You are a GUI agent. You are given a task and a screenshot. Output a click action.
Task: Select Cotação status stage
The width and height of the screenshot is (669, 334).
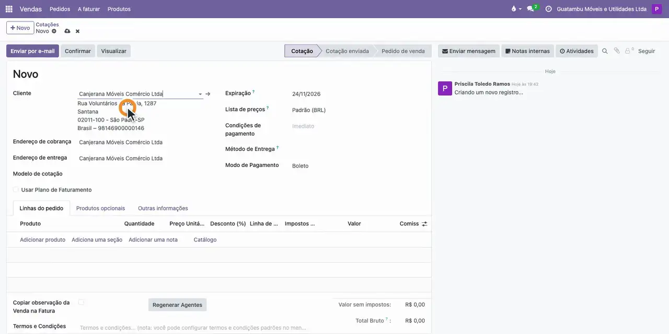pyautogui.click(x=302, y=51)
